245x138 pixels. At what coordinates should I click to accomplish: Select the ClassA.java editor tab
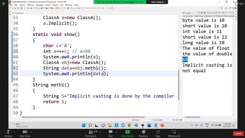19,13
